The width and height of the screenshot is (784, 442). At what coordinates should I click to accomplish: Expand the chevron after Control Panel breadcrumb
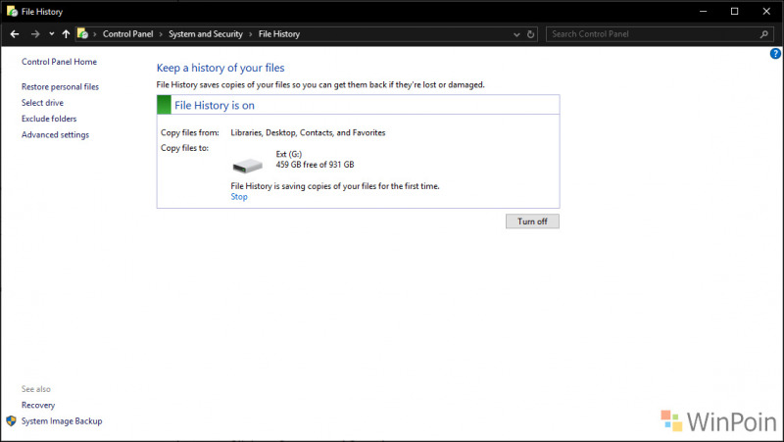(x=161, y=34)
